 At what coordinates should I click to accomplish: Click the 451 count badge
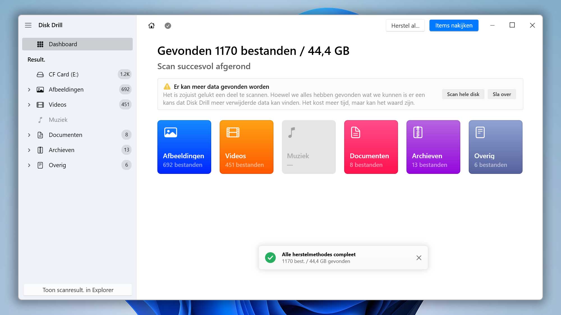[125, 104]
